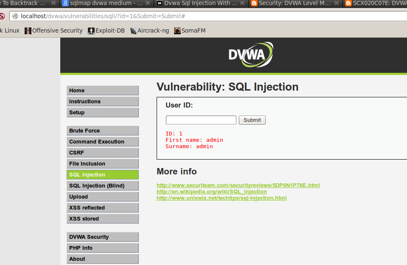This screenshot has height=265, width=407.
Task: Click the Submit button
Action: (x=252, y=120)
